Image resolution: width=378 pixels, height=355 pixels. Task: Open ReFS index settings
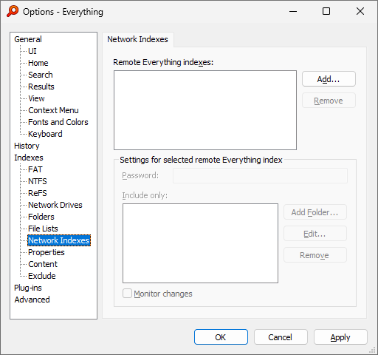click(38, 193)
